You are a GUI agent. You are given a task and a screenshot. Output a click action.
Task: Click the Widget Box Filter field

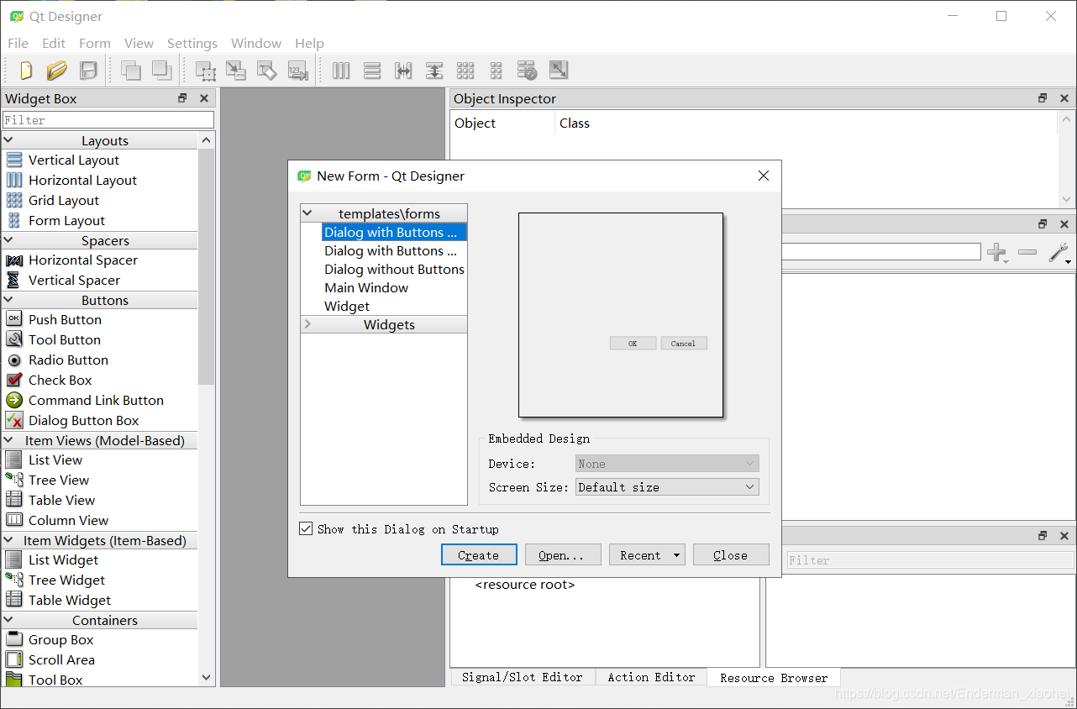[108, 120]
